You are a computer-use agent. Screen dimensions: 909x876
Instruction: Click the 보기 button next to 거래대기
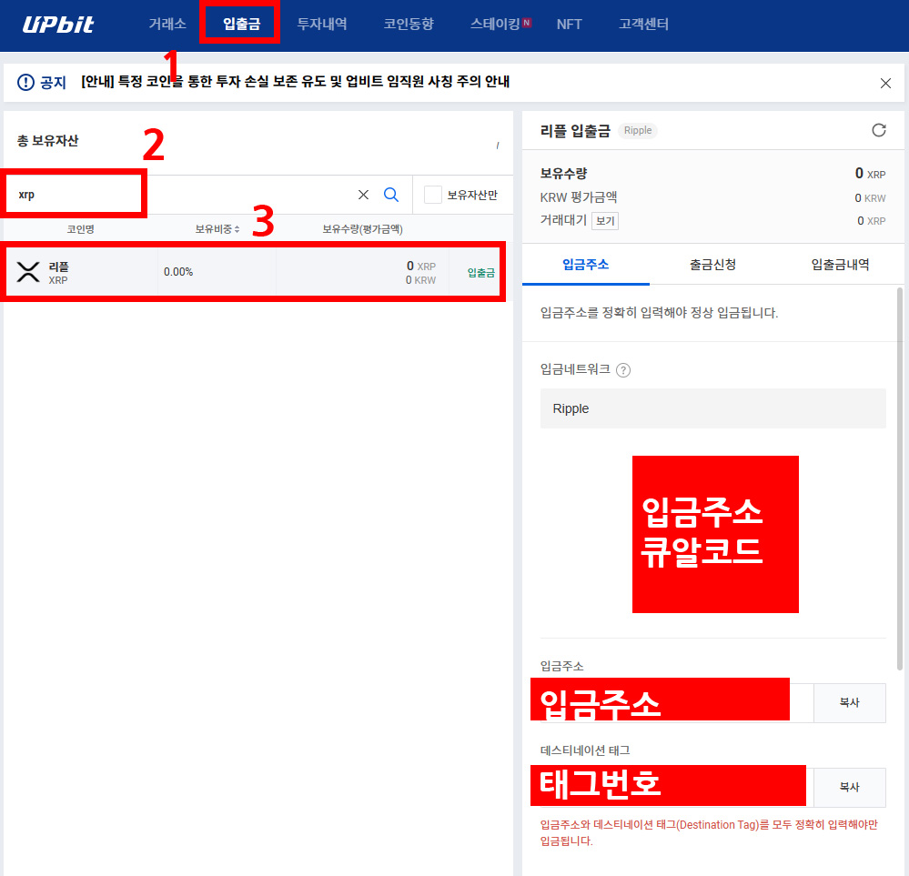coord(605,221)
